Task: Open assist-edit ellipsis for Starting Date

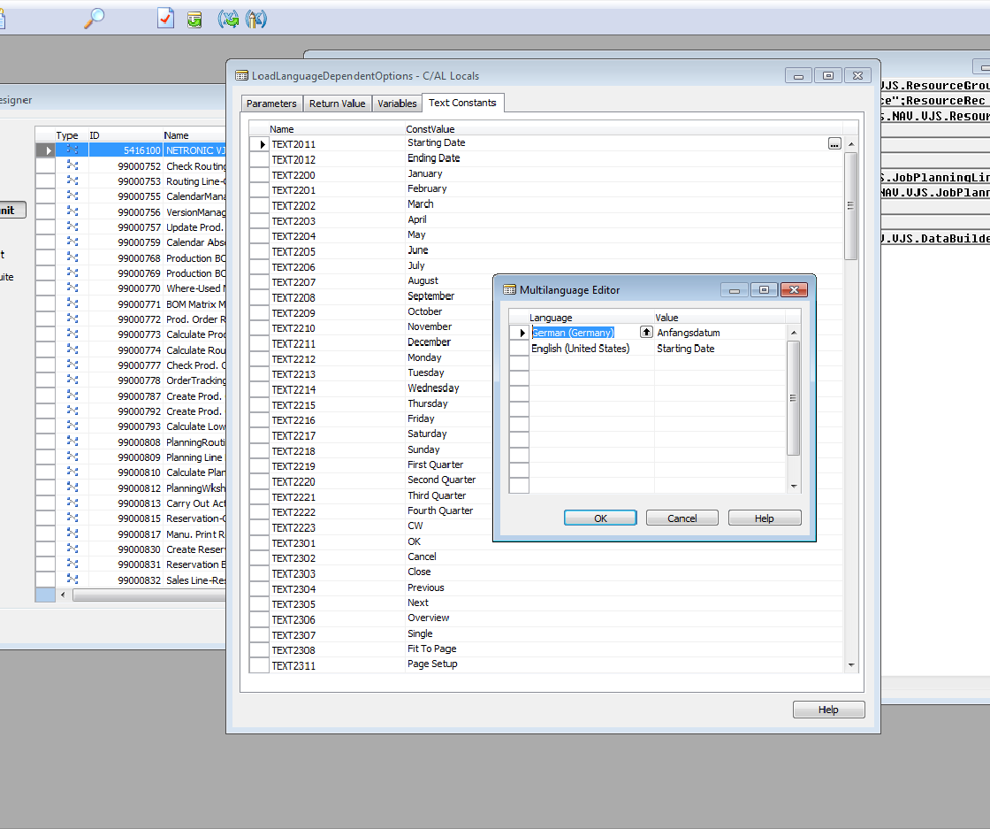Action: pyautogui.click(x=834, y=143)
